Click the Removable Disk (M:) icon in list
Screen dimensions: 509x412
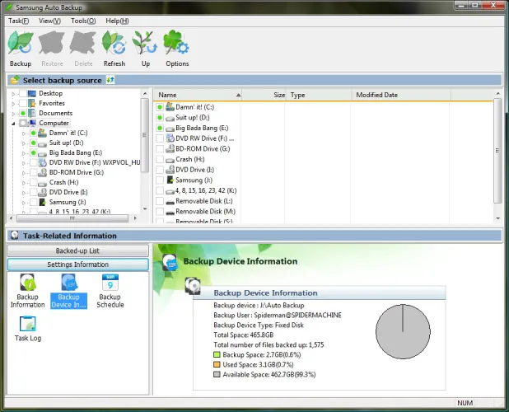170,212
